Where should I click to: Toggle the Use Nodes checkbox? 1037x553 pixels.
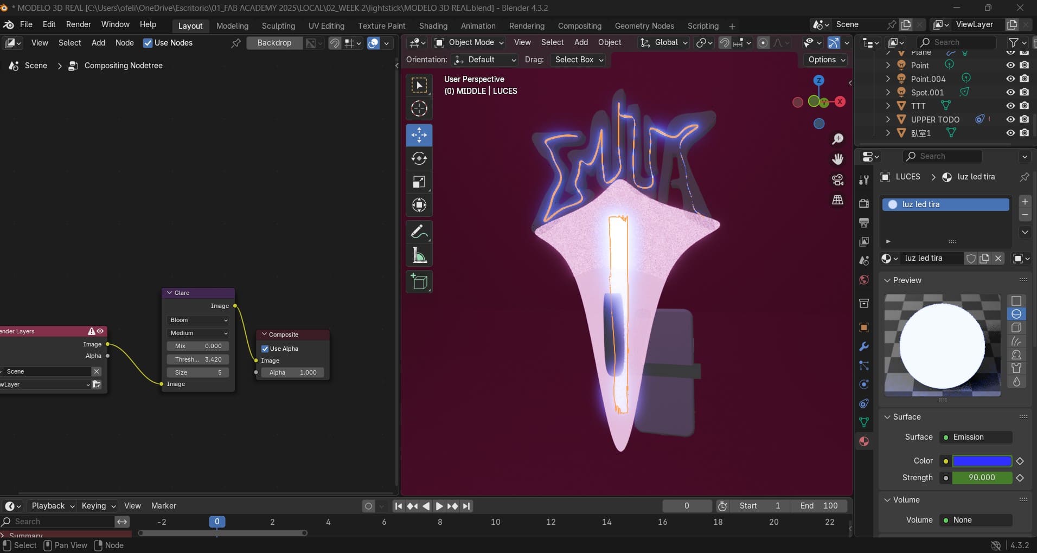tap(148, 43)
